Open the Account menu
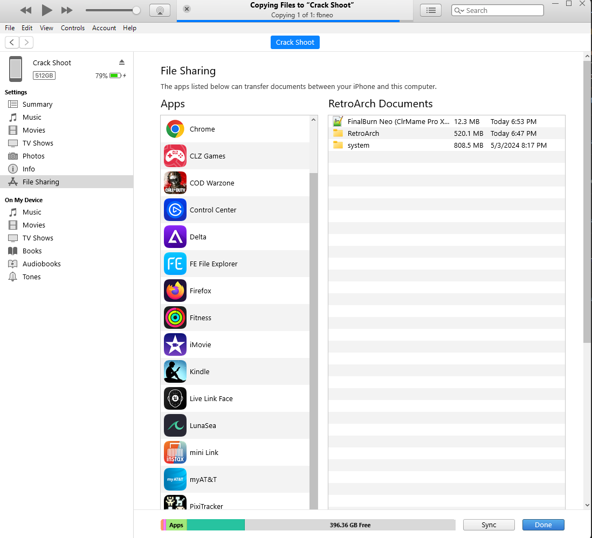The height and width of the screenshot is (538, 592). click(x=104, y=28)
